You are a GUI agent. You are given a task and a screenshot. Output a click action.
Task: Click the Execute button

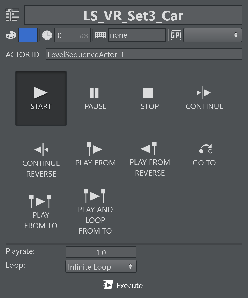[123, 285]
